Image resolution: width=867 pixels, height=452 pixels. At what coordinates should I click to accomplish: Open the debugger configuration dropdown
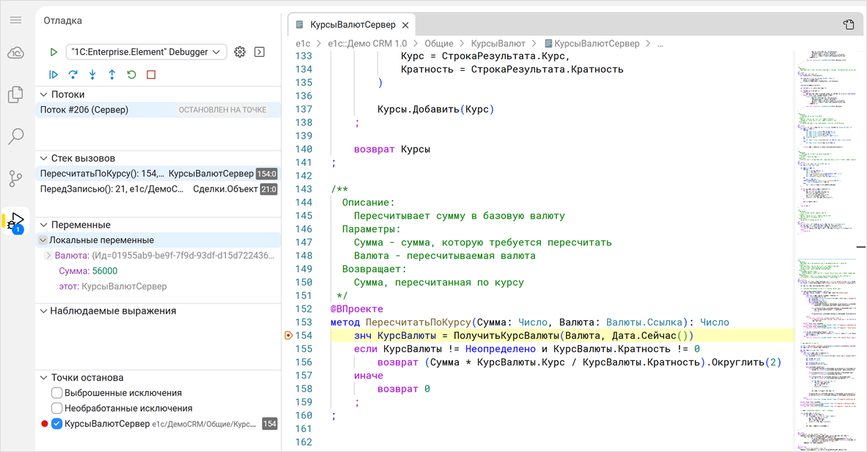147,52
